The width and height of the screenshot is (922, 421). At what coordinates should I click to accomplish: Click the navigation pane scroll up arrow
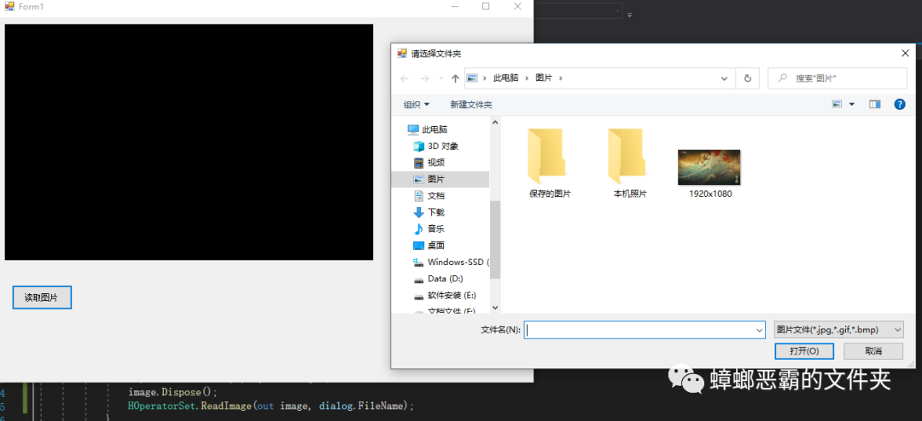tap(494, 123)
